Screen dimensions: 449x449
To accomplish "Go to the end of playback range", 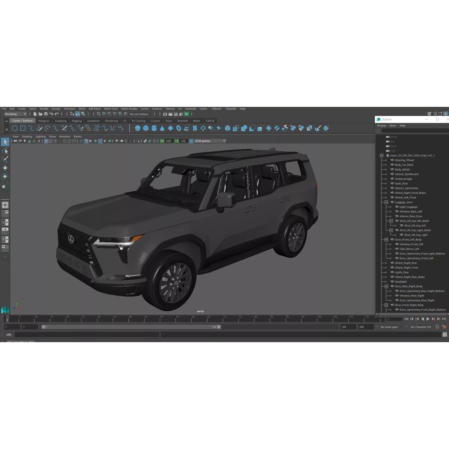I will click(x=444, y=319).
